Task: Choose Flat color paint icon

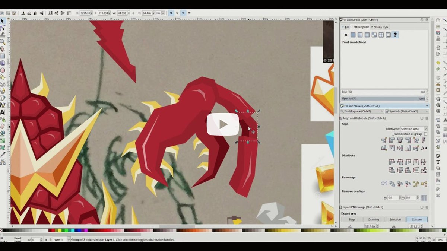Action: click(353, 35)
